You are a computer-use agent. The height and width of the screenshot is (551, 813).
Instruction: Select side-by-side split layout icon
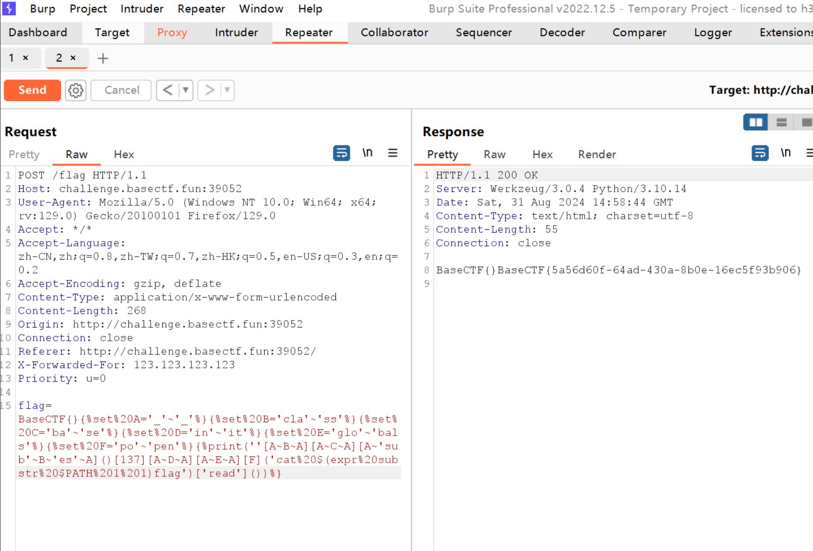[x=755, y=122]
